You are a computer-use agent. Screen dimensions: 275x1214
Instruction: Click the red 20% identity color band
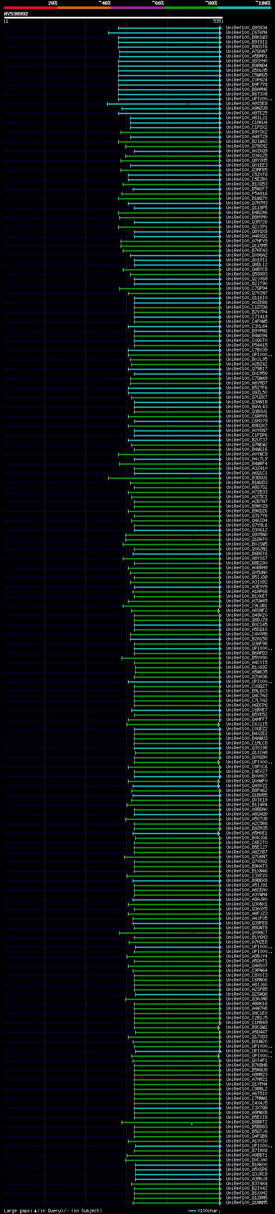click(x=31, y=8)
